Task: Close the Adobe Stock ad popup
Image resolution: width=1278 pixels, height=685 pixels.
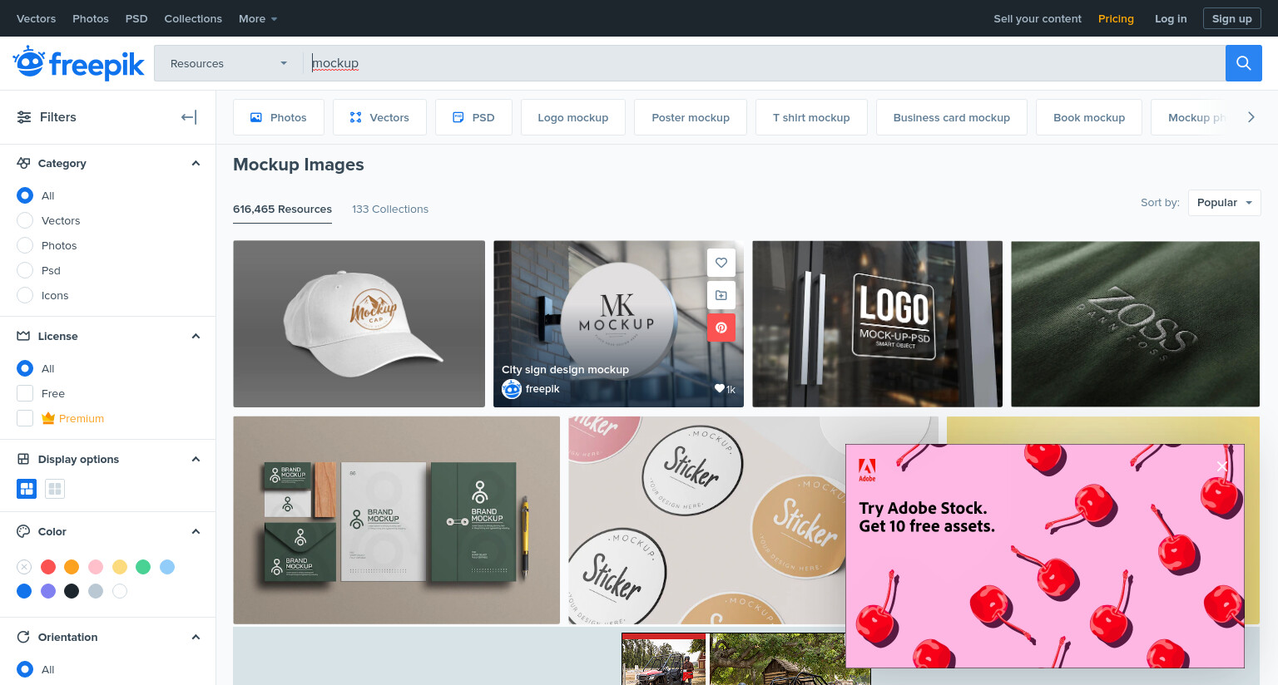Action: 1221,466
